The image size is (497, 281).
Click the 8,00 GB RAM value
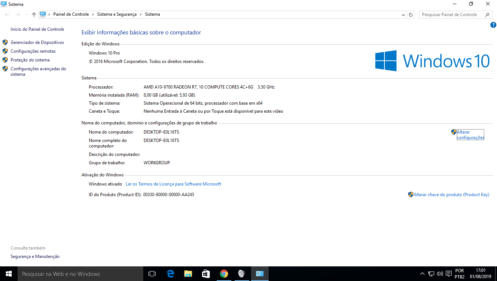[x=169, y=95]
